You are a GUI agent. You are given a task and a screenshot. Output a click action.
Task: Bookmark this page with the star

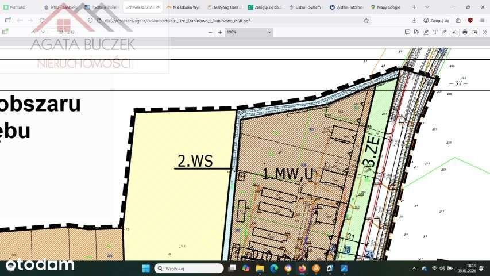click(366, 21)
